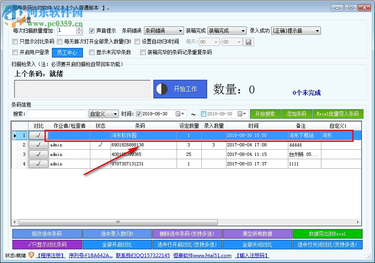The width and height of the screenshot is (375, 263).
Task: Open the start date calendar picker icon
Action: [179, 114]
